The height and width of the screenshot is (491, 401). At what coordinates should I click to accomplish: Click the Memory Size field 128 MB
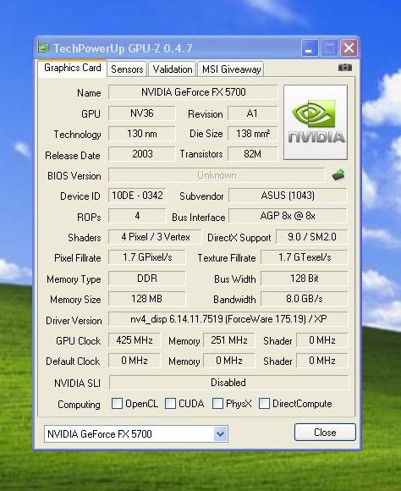tap(147, 299)
